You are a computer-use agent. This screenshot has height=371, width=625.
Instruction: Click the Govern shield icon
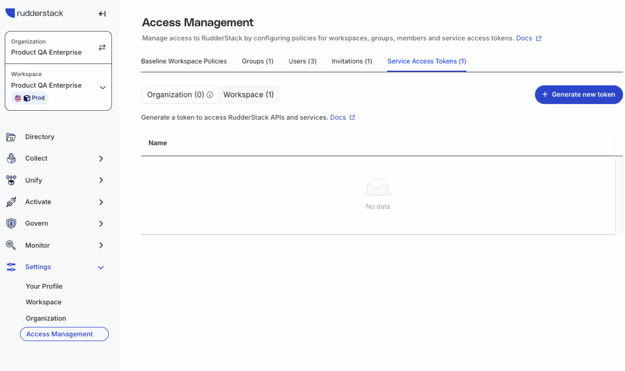click(x=11, y=224)
